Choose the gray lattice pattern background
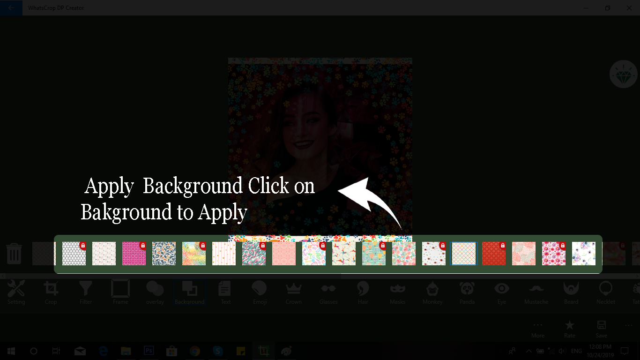The height and width of the screenshot is (360, 640). [x=74, y=254]
